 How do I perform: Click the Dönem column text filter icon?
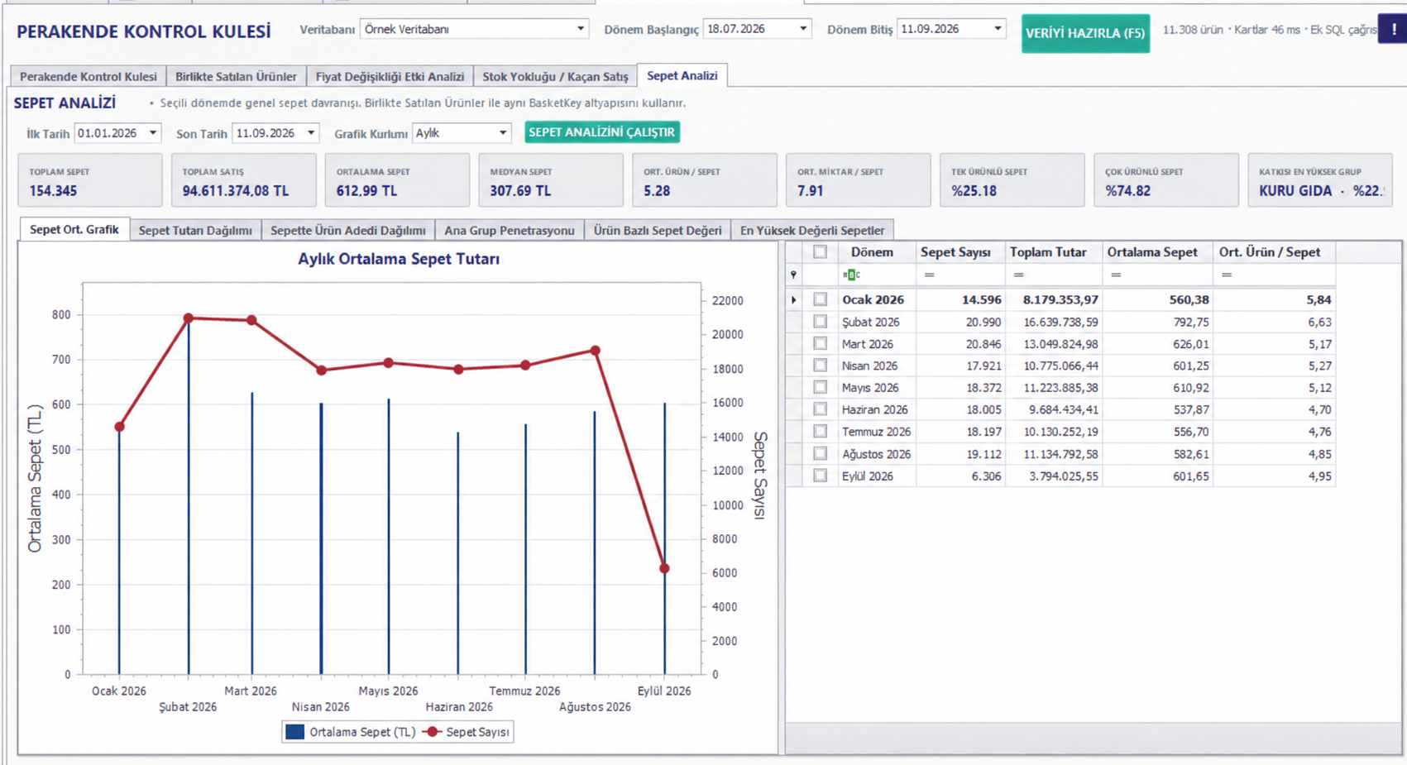tap(851, 275)
